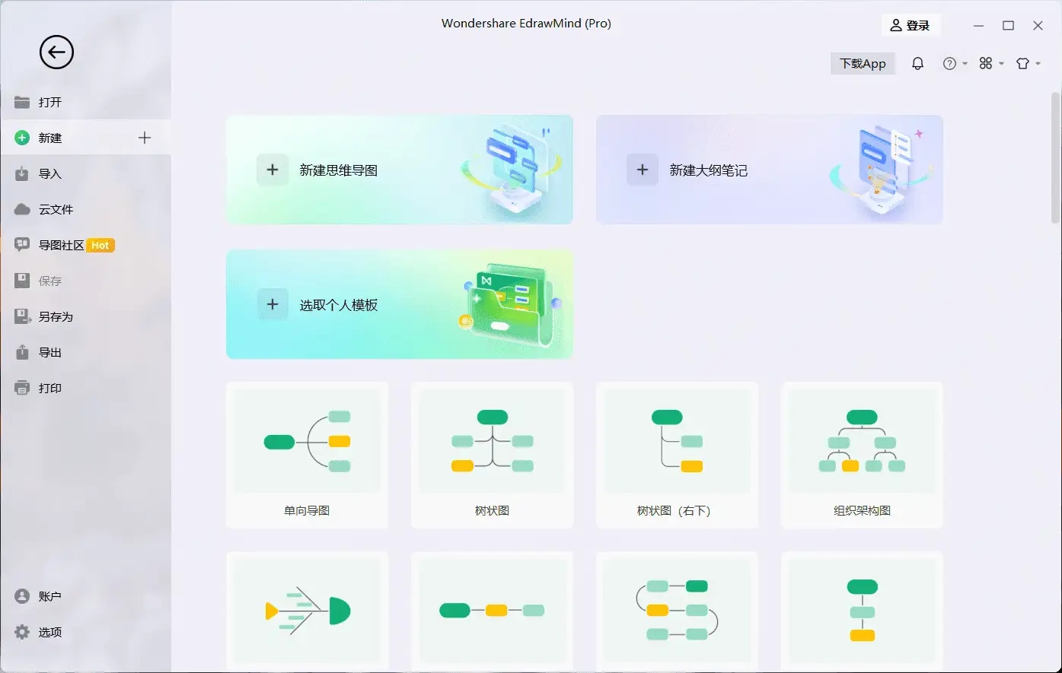The height and width of the screenshot is (673, 1062).
Task: Click the 导出 export icon
Action: pos(22,353)
